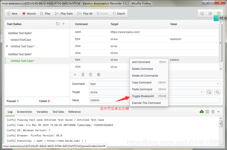
Task: Click the green cloud upload log icon
Action: (x=202, y=111)
